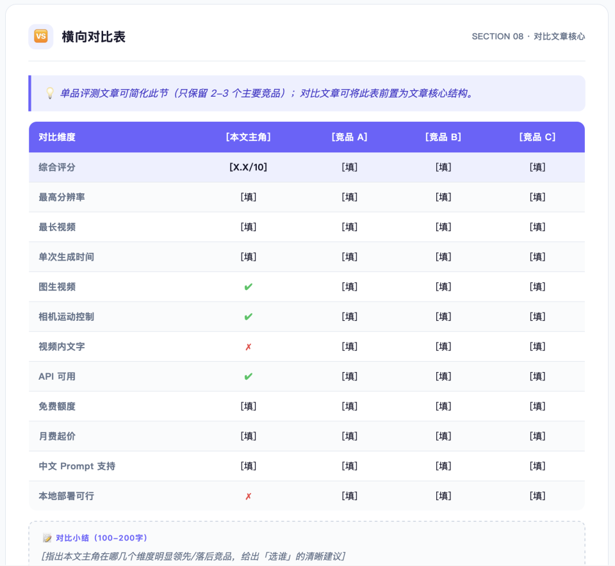
Task: Click the red cross in the 本地部署可行 row
Action: [x=249, y=496]
